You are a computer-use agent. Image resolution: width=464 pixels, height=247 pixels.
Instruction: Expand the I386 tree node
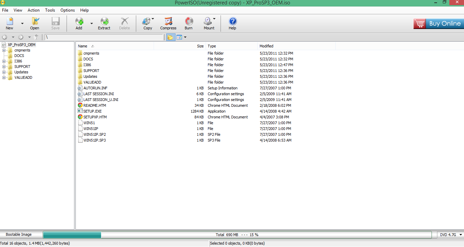pyautogui.click(x=4, y=61)
